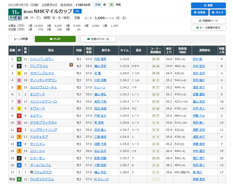This screenshot has width=233, height=187.
Task: Click the 馬名 column header
Action: 51,51
